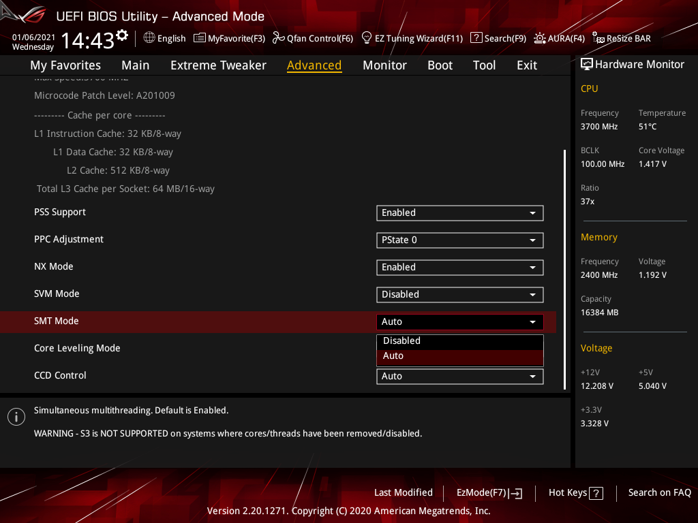Click the Search question mark icon

476,38
